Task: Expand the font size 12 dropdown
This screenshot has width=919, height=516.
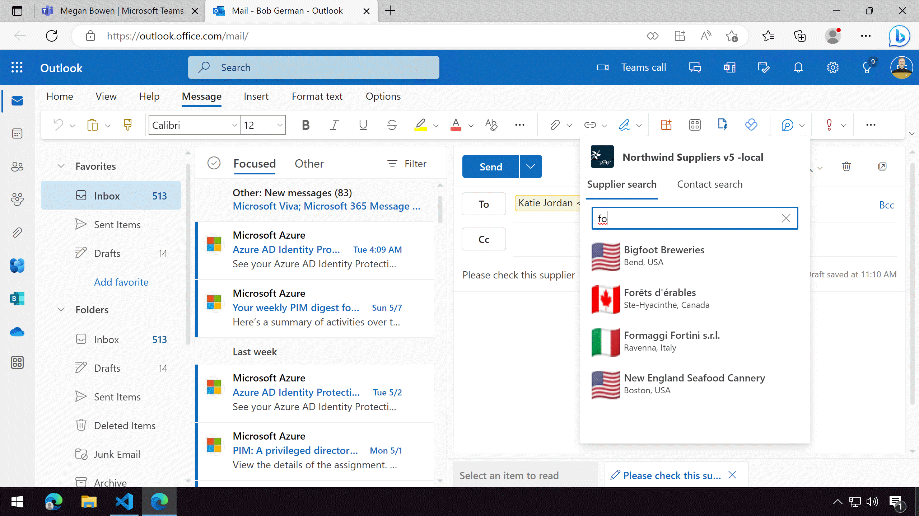Action: (x=280, y=125)
